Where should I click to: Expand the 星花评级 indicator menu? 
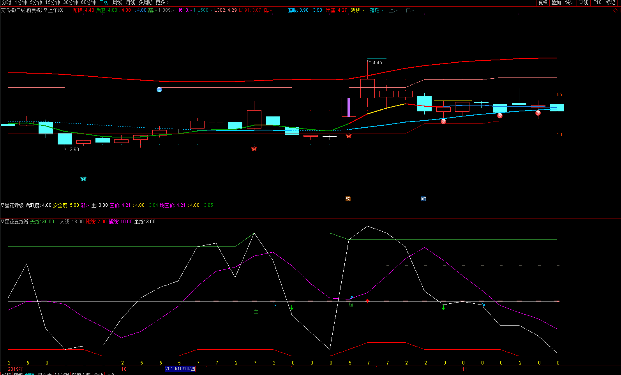(x=2, y=205)
